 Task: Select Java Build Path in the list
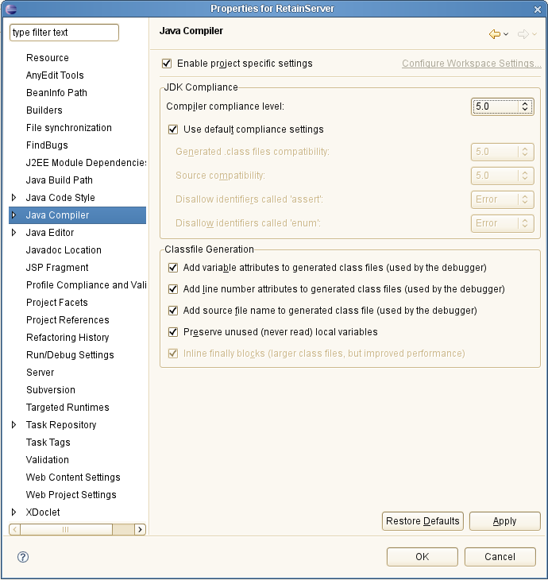click(59, 180)
